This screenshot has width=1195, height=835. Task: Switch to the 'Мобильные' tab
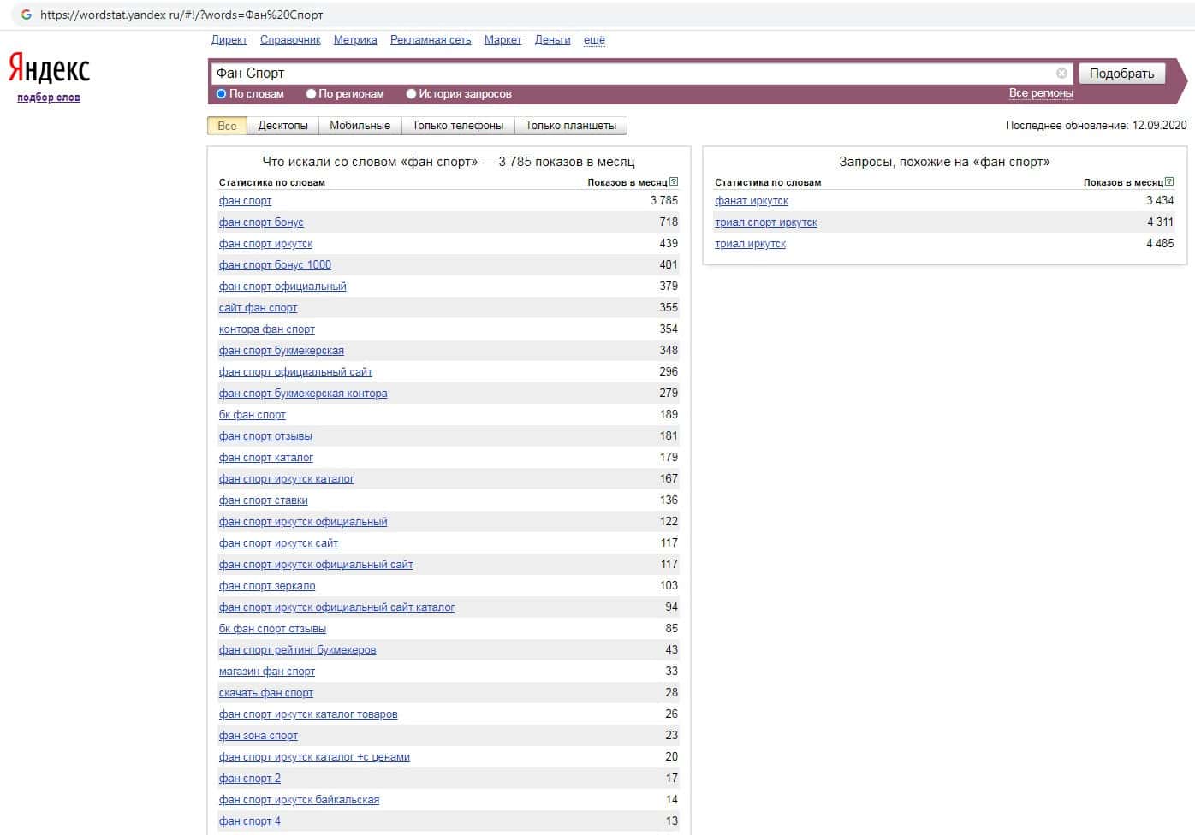360,126
